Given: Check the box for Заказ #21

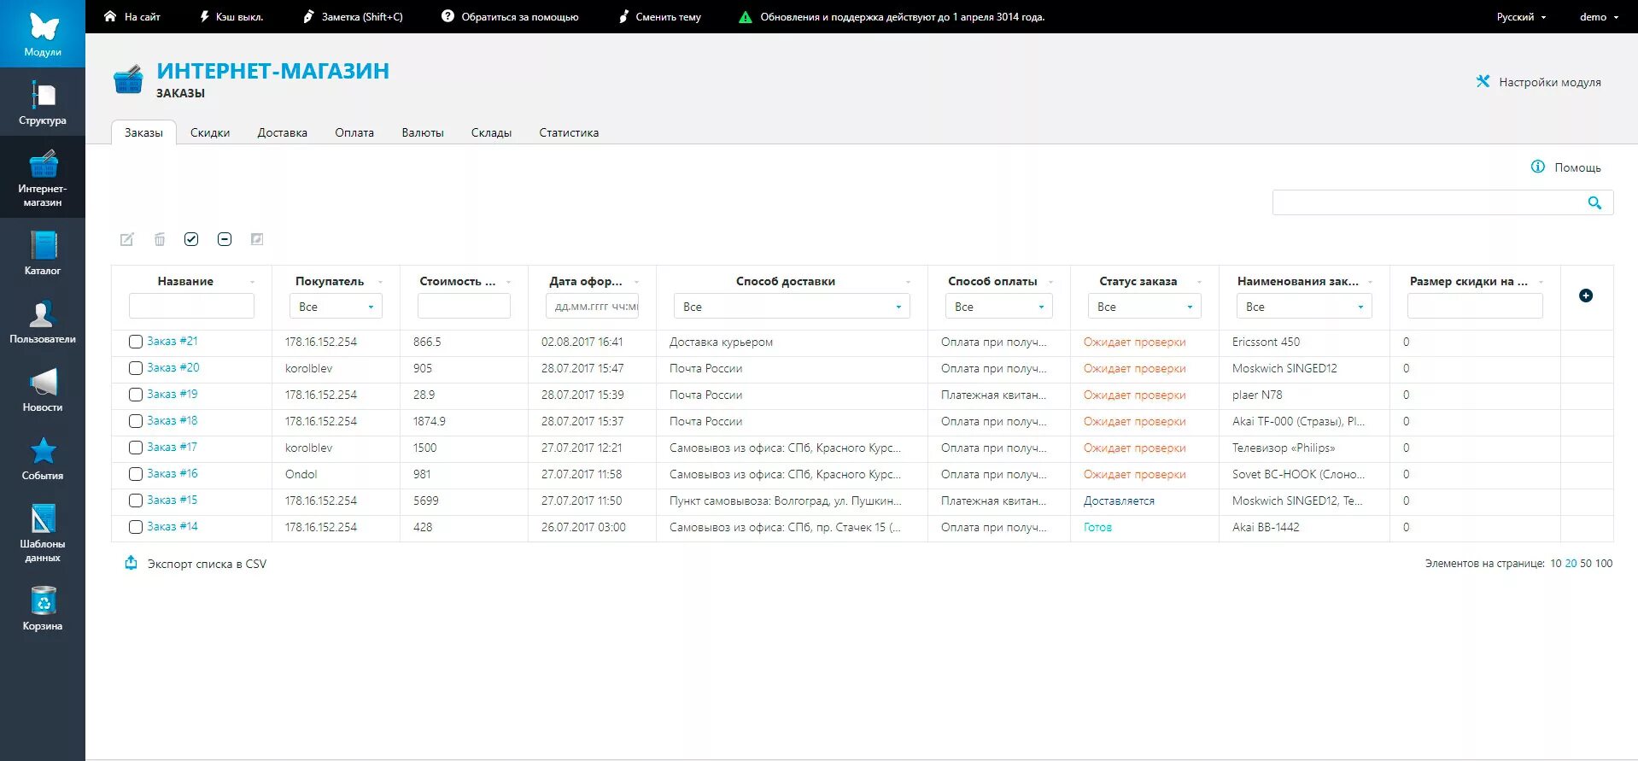Looking at the screenshot, I should 136,342.
